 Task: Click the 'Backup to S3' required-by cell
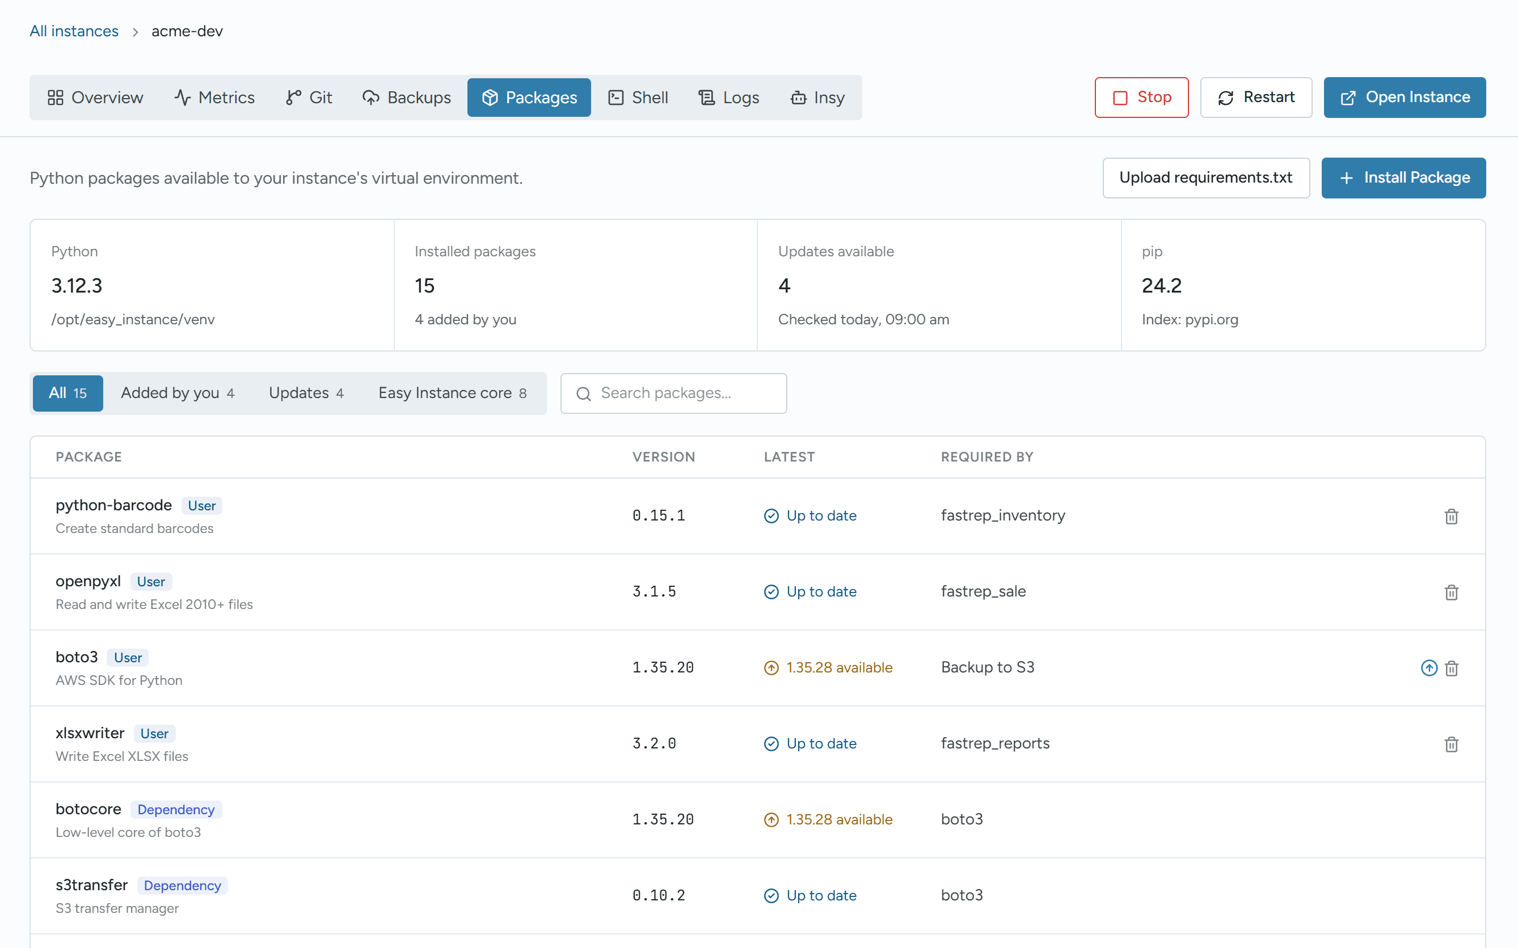(x=988, y=667)
